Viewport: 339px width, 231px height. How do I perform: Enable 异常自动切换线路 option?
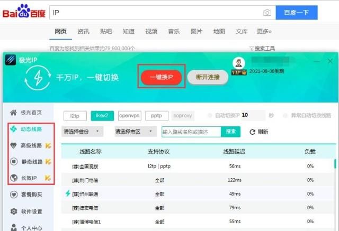coord(285,115)
